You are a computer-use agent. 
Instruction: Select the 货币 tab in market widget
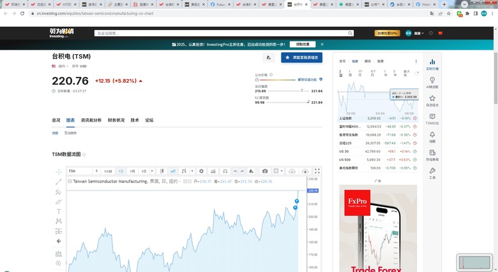coord(342,61)
